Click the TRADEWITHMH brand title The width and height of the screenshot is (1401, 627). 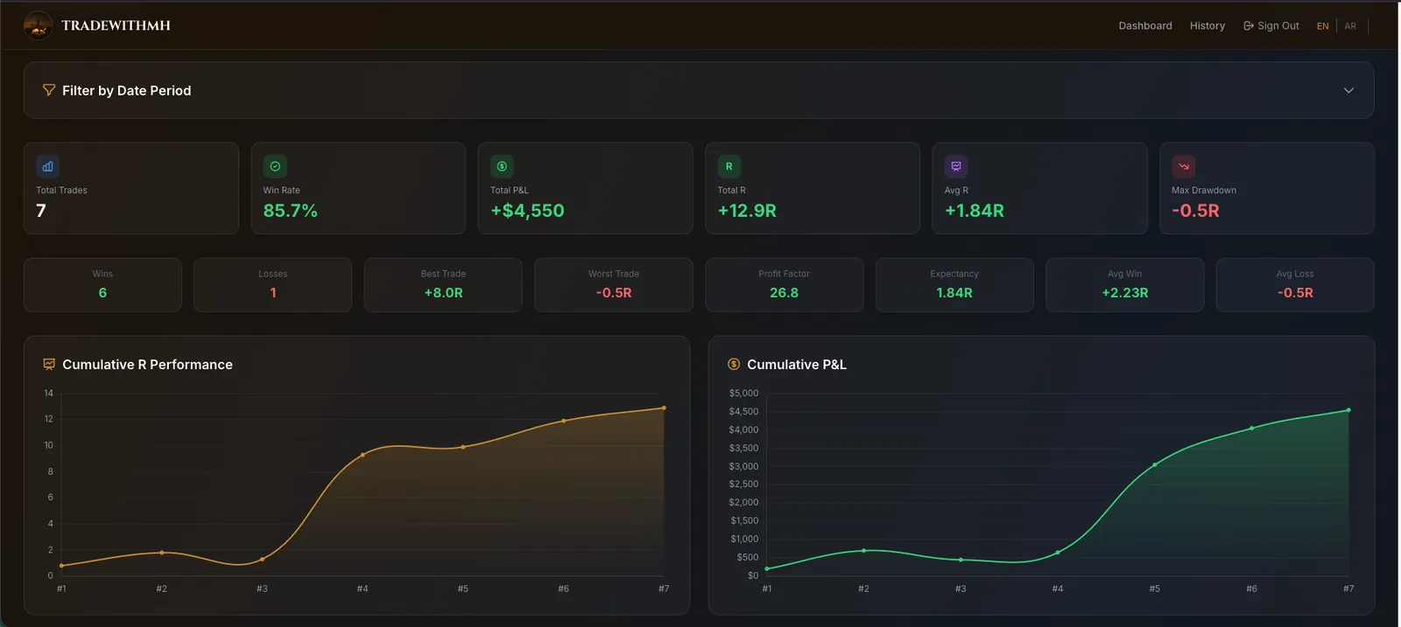coord(116,25)
